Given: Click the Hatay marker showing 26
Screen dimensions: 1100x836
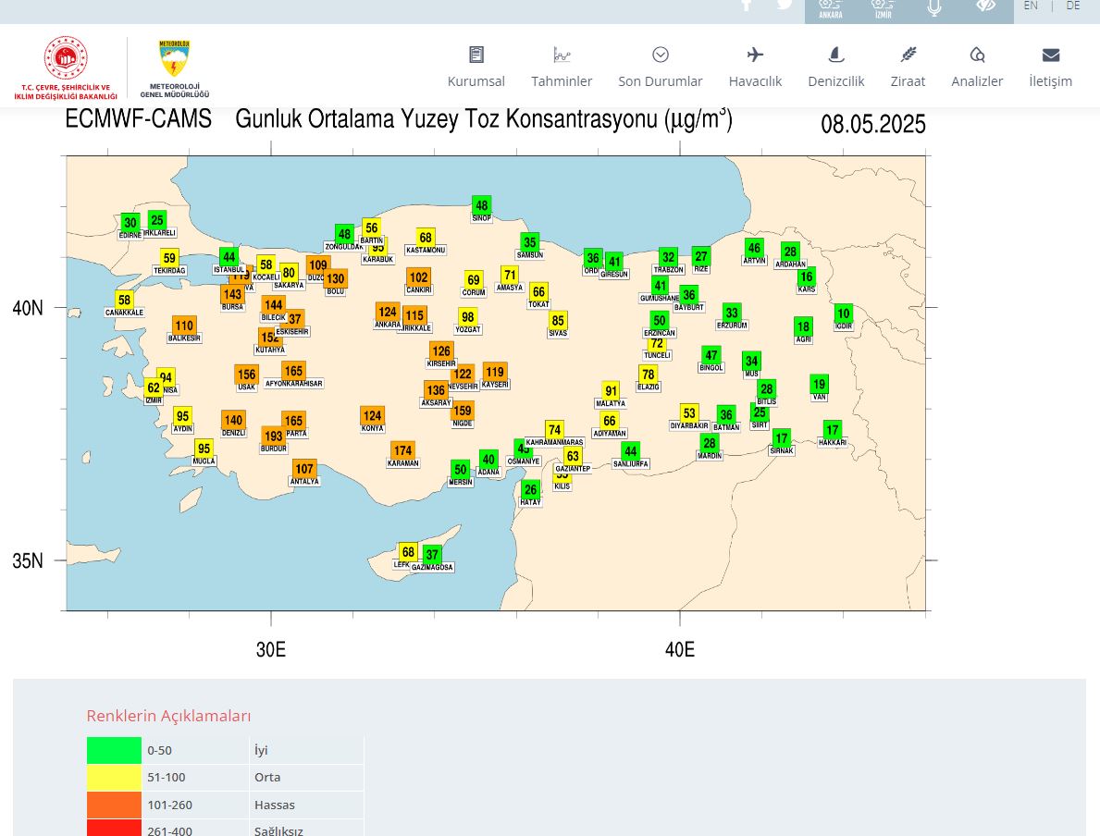Looking at the screenshot, I should [531, 489].
